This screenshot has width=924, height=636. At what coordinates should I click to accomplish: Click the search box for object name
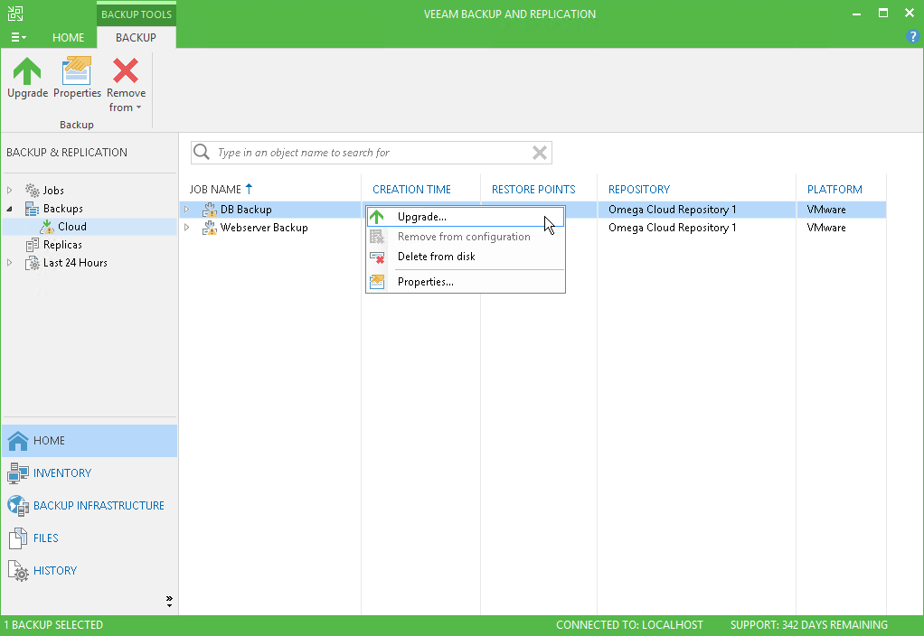pyautogui.click(x=372, y=153)
